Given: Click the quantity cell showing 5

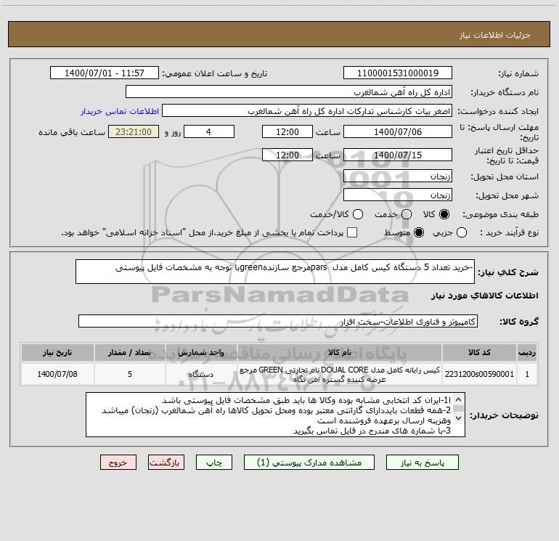Looking at the screenshot, I should [x=130, y=374].
